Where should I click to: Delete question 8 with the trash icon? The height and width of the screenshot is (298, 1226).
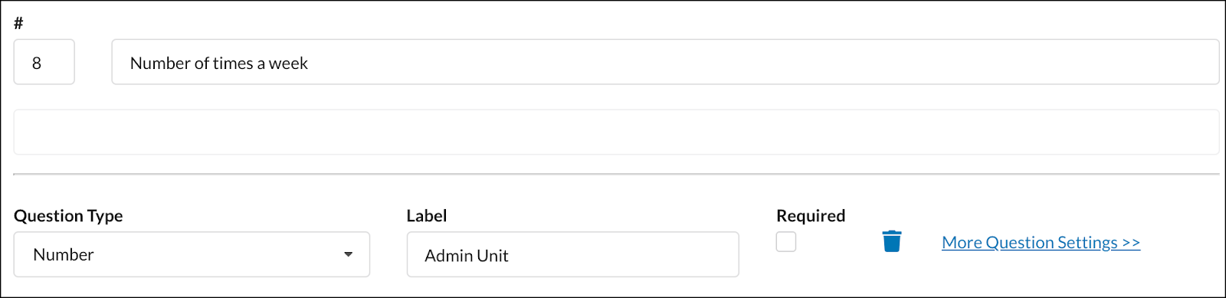click(x=892, y=241)
